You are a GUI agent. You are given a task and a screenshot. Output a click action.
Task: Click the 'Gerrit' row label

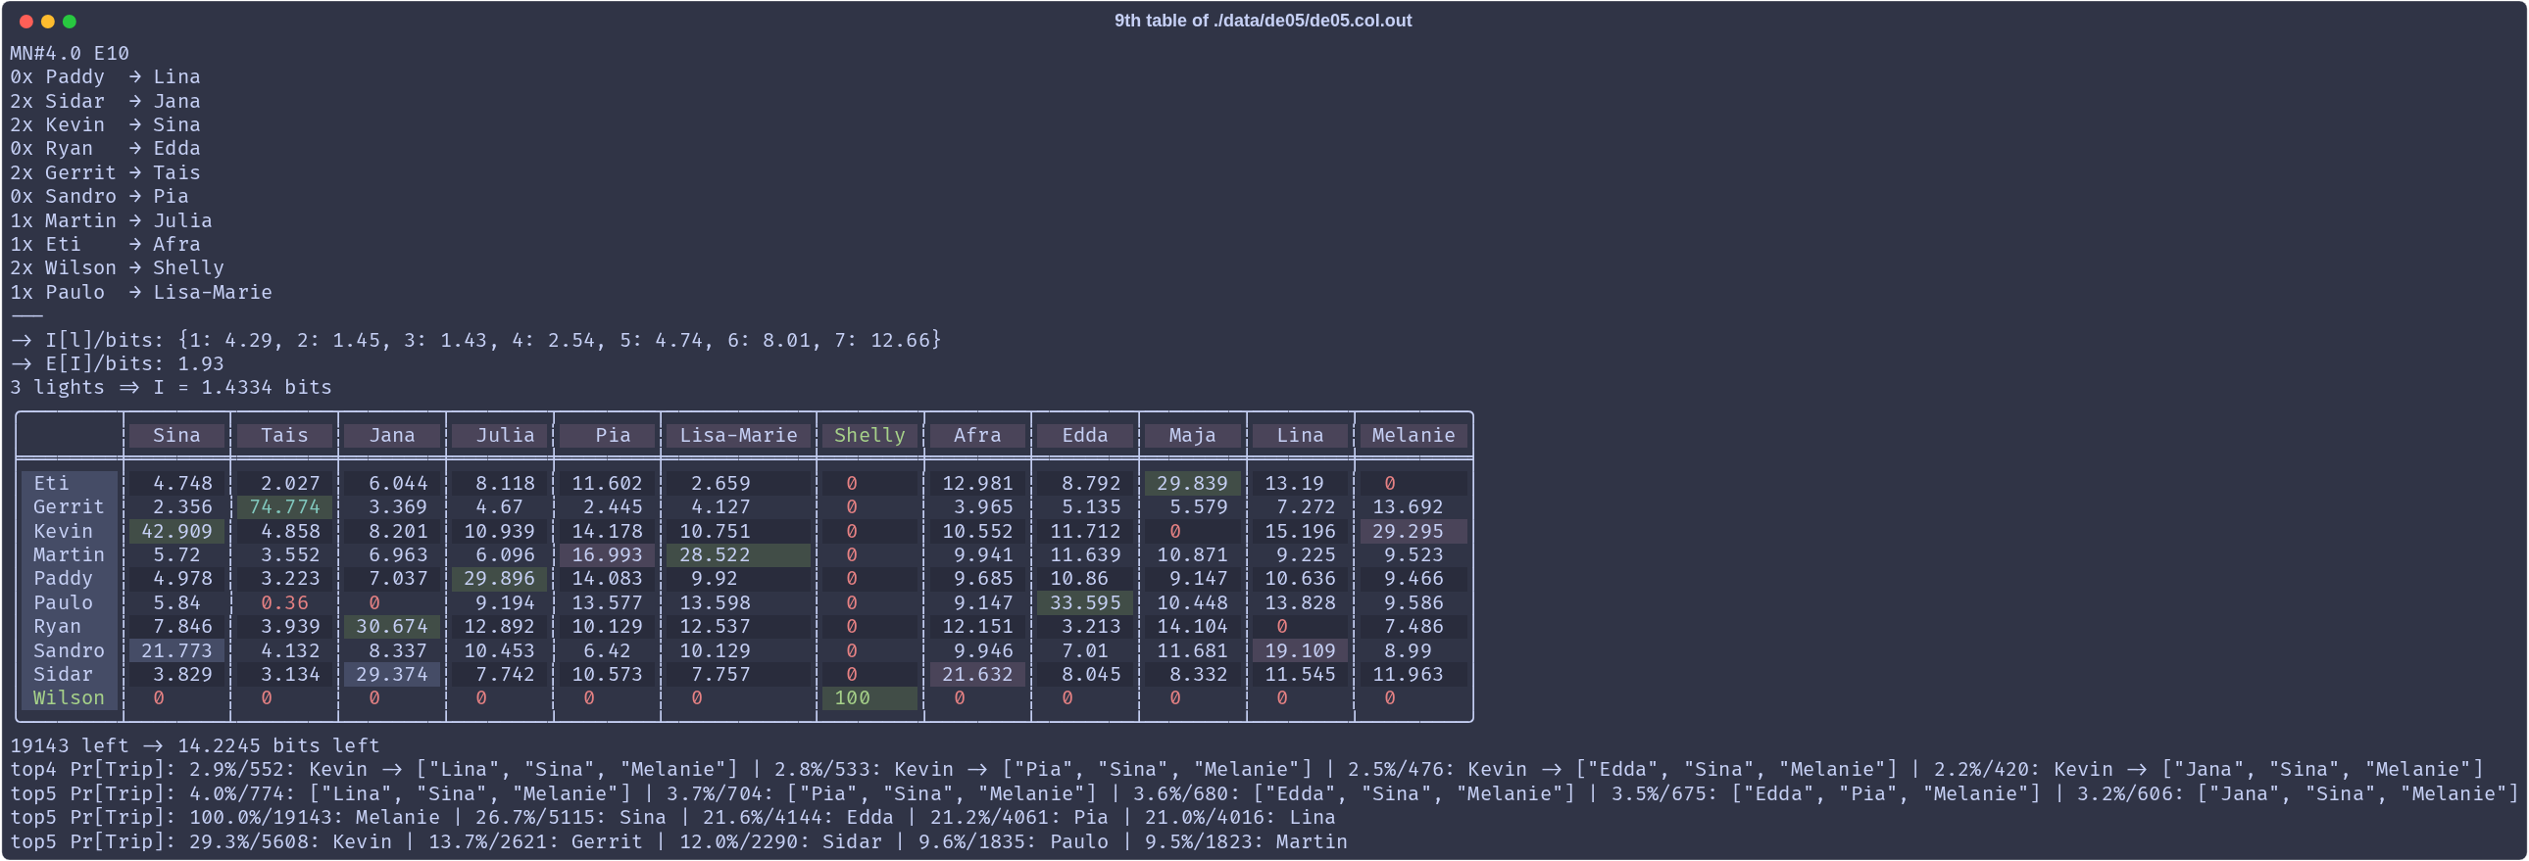(x=69, y=507)
